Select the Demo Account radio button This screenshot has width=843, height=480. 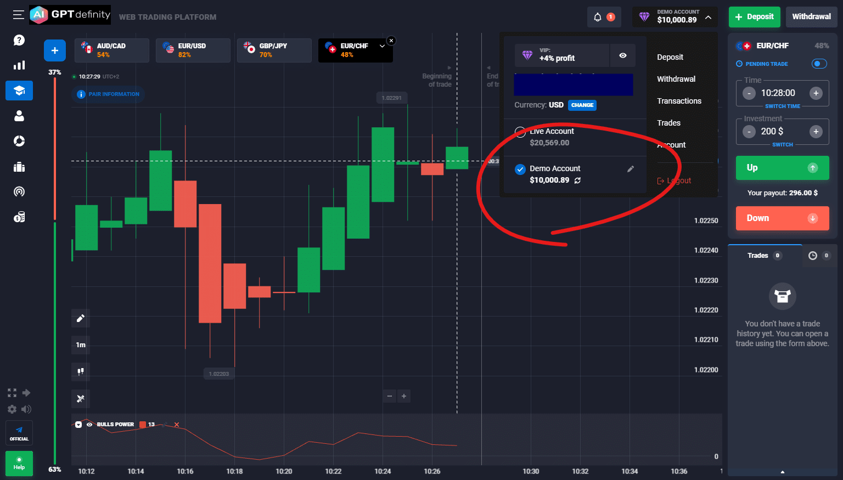(x=520, y=170)
